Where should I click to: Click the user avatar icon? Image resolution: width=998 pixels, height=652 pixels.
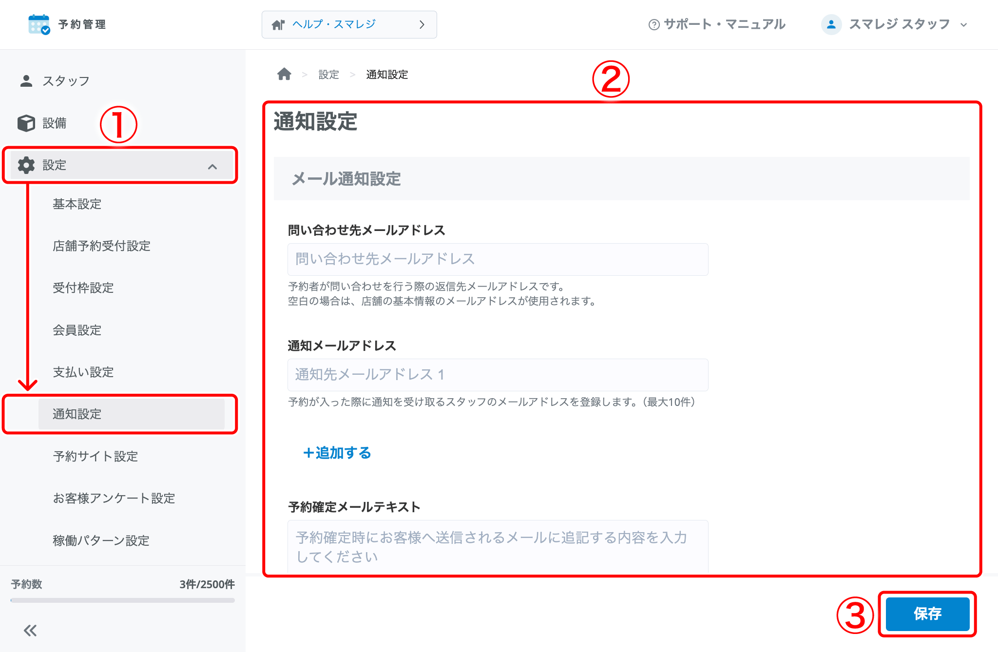[831, 24]
